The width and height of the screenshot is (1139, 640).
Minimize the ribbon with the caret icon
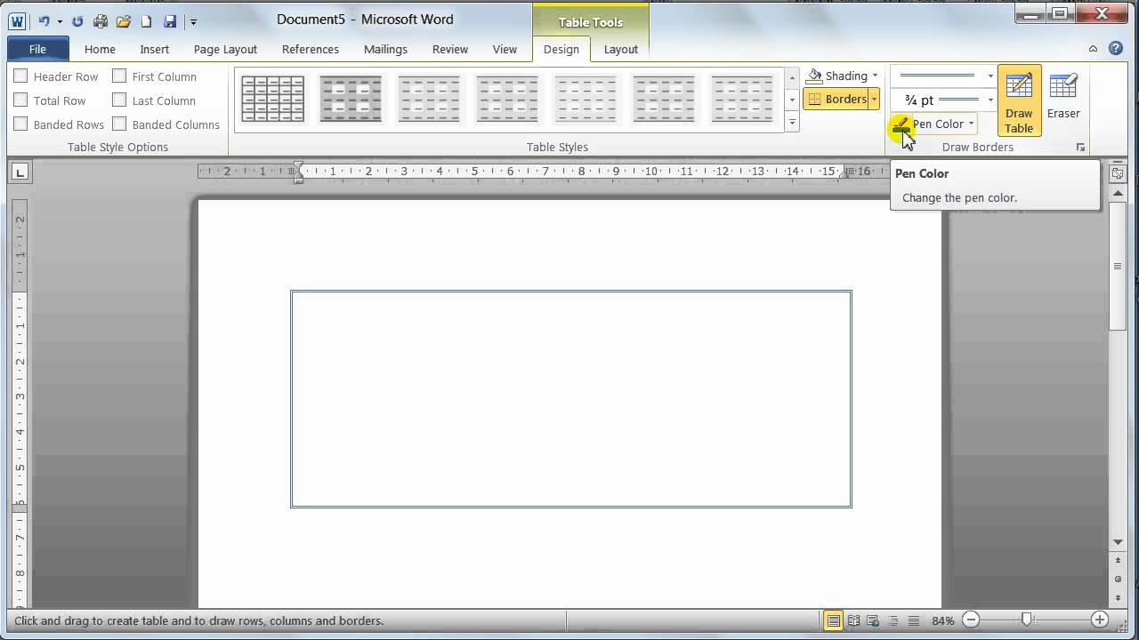1093,49
